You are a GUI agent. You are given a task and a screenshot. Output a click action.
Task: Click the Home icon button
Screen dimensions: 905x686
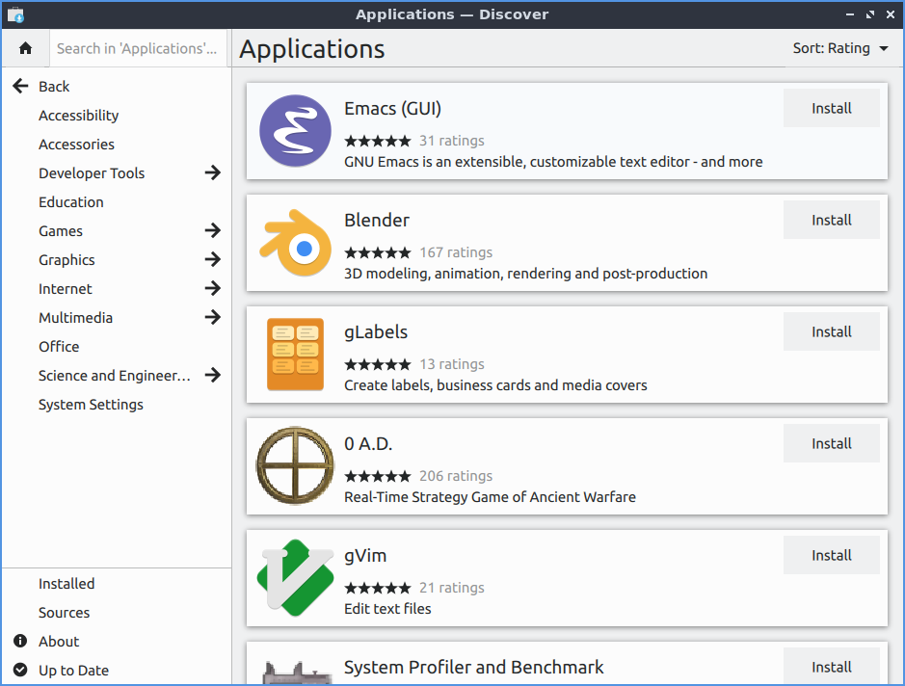[x=25, y=48]
